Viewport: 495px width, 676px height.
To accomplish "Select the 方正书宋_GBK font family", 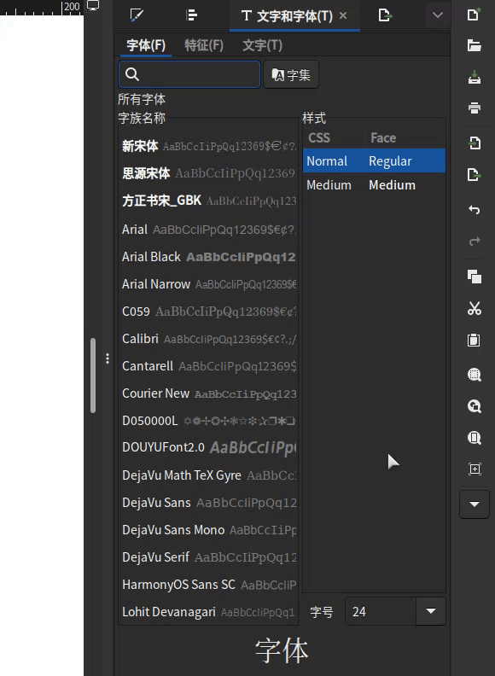I will point(209,201).
